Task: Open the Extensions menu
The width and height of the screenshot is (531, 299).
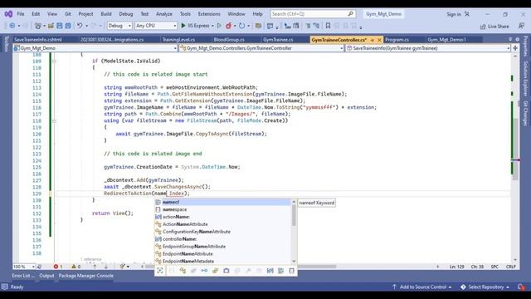Action: coord(209,14)
